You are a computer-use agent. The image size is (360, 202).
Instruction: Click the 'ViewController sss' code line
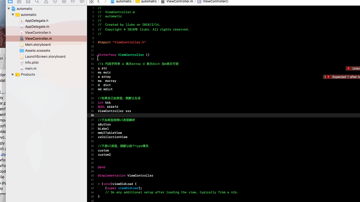(x=114, y=111)
